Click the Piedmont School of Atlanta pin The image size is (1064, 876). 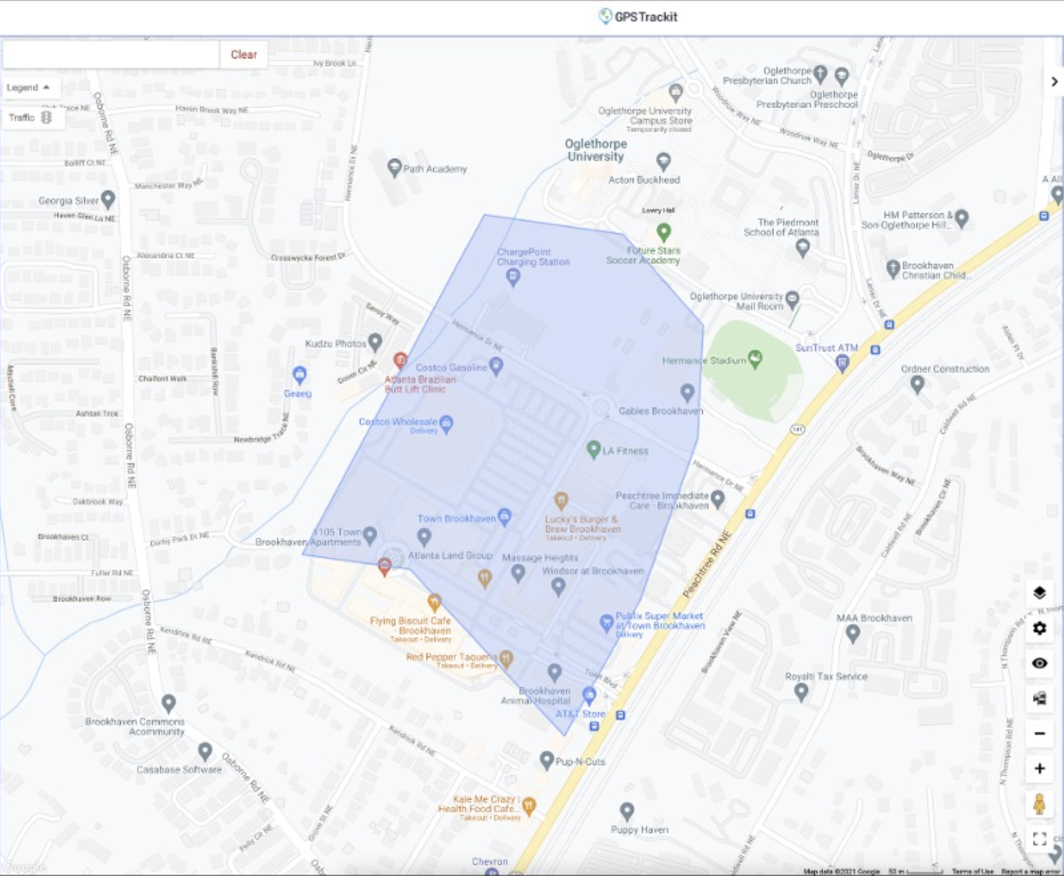802,248
